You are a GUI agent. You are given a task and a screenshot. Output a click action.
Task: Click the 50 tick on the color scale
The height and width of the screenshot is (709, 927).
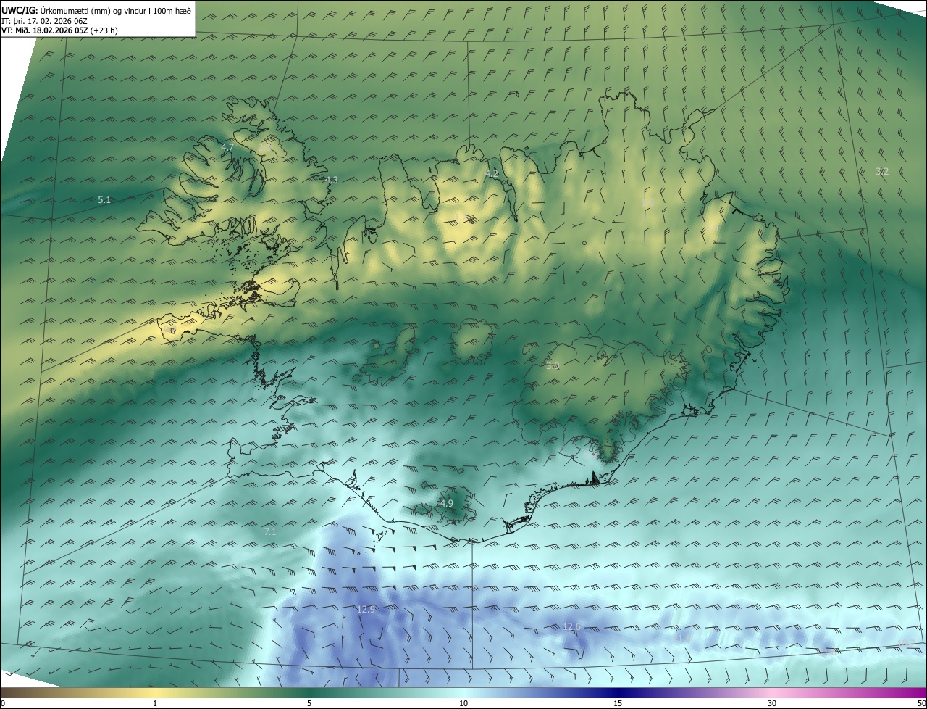(921, 703)
